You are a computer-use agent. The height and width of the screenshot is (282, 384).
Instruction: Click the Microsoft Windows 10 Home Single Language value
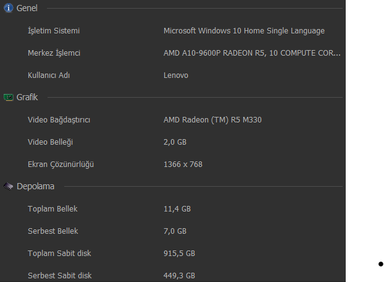244,31
